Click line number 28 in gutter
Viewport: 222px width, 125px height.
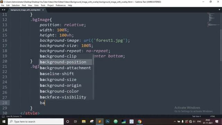point(5,103)
